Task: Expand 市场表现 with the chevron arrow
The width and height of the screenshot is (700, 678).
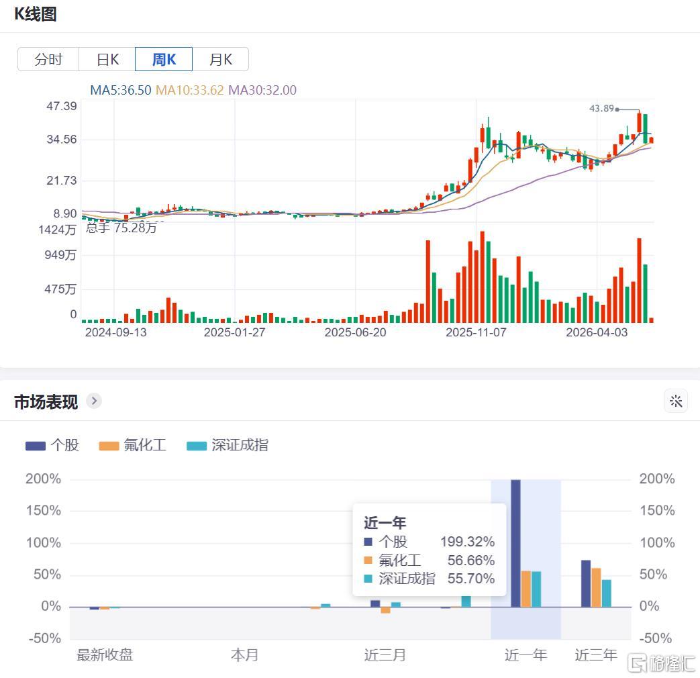Action: pos(94,401)
